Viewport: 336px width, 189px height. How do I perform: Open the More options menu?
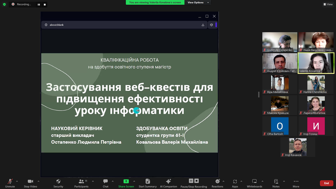pyautogui.click(x=296, y=183)
